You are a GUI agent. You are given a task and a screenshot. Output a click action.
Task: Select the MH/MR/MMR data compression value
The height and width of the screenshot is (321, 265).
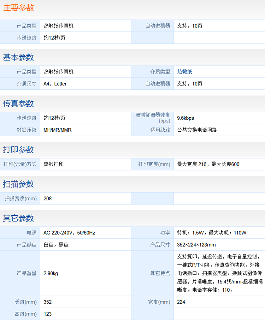[x=57, y=130]
